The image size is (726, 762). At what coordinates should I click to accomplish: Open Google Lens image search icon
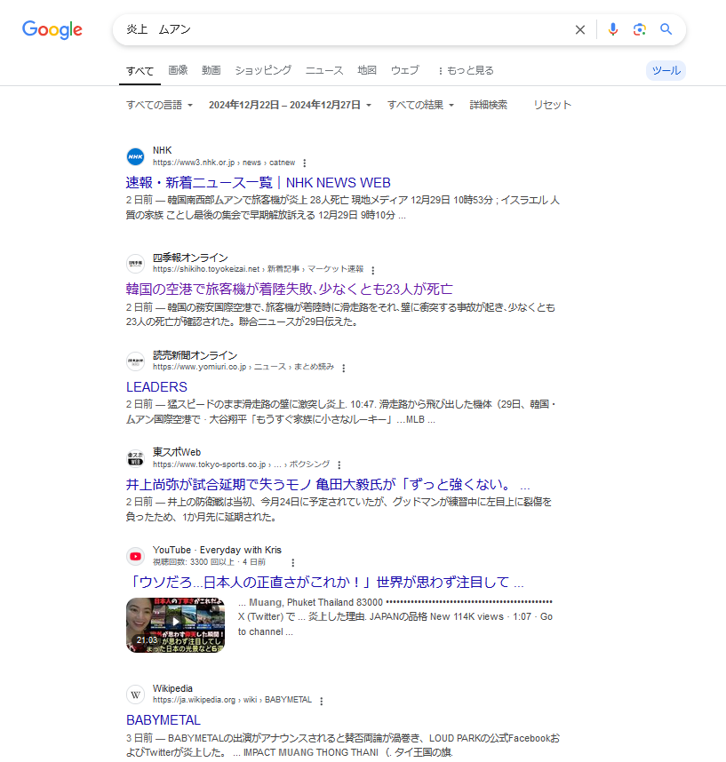(x=640, y=29)
